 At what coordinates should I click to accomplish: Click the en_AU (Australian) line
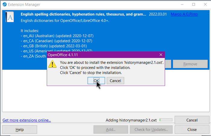pyautogui.click(x=57, y=36)
